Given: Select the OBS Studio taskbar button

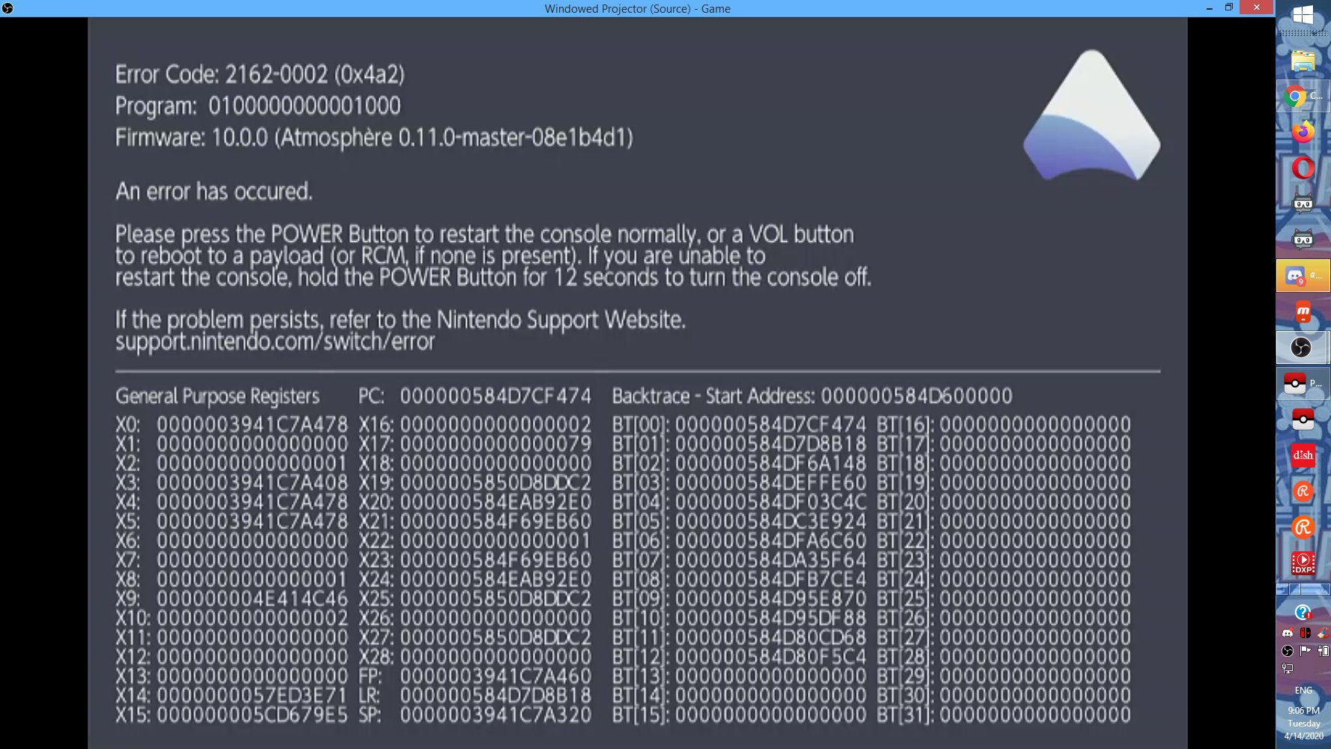Looking at the screenshot, I should 1303,348.
